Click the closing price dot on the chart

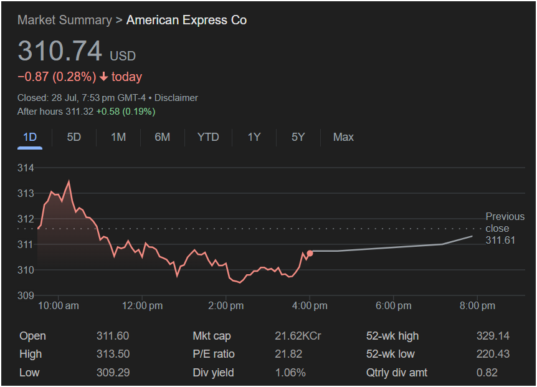[310, 254]
